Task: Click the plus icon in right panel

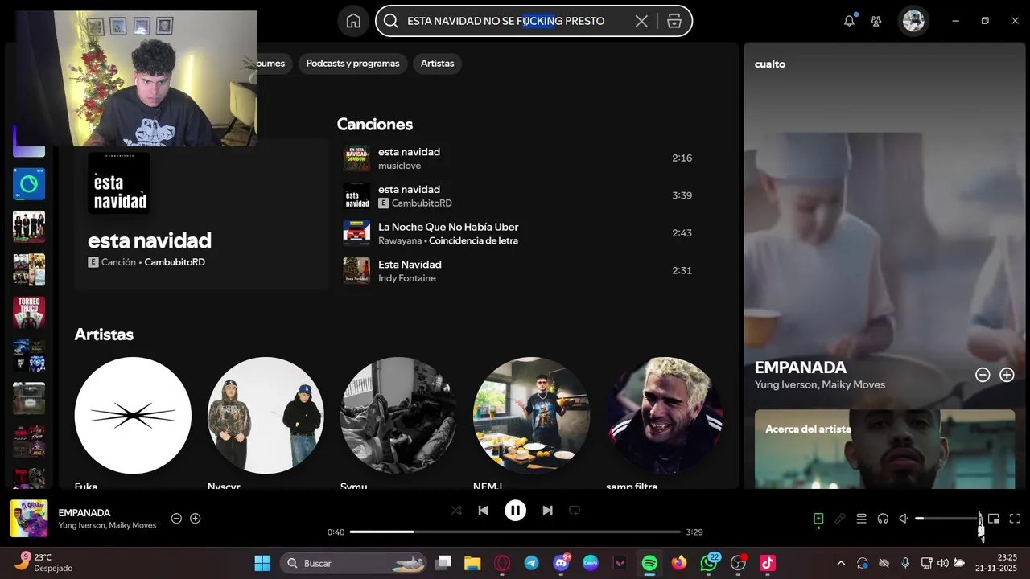Action: tap(1007, 375)
